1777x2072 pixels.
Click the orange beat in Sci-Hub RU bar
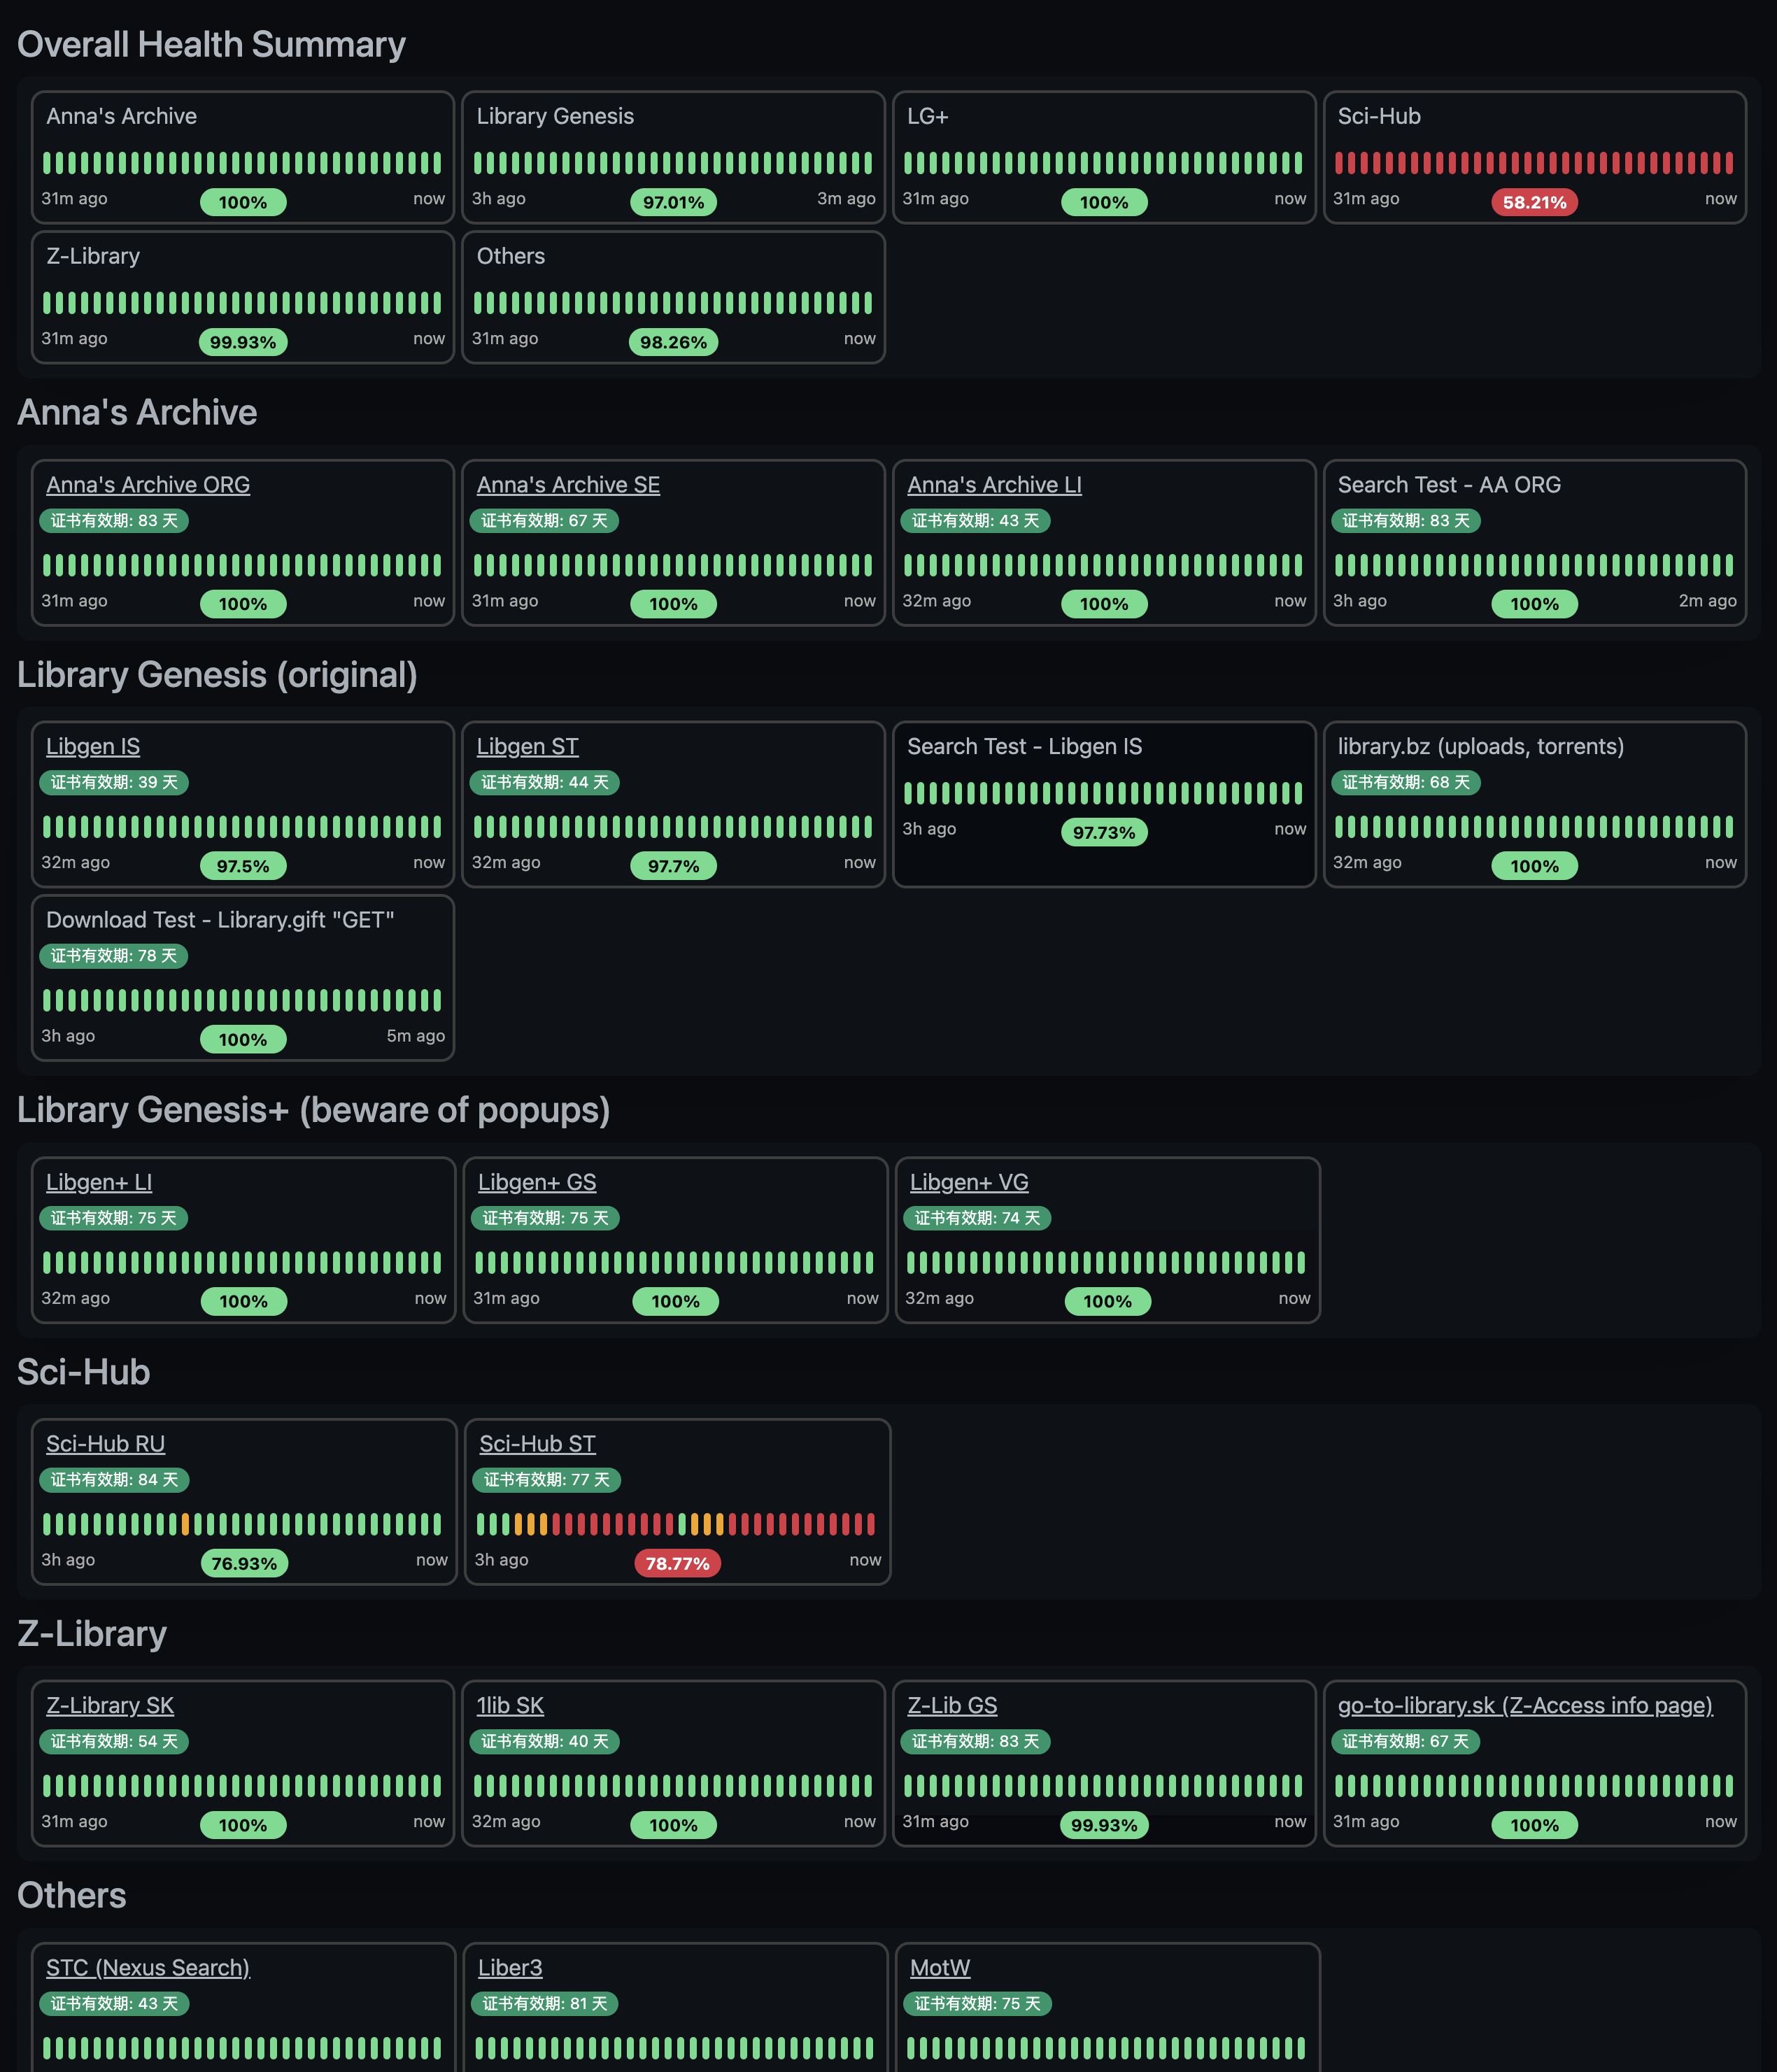[185, 1524]
